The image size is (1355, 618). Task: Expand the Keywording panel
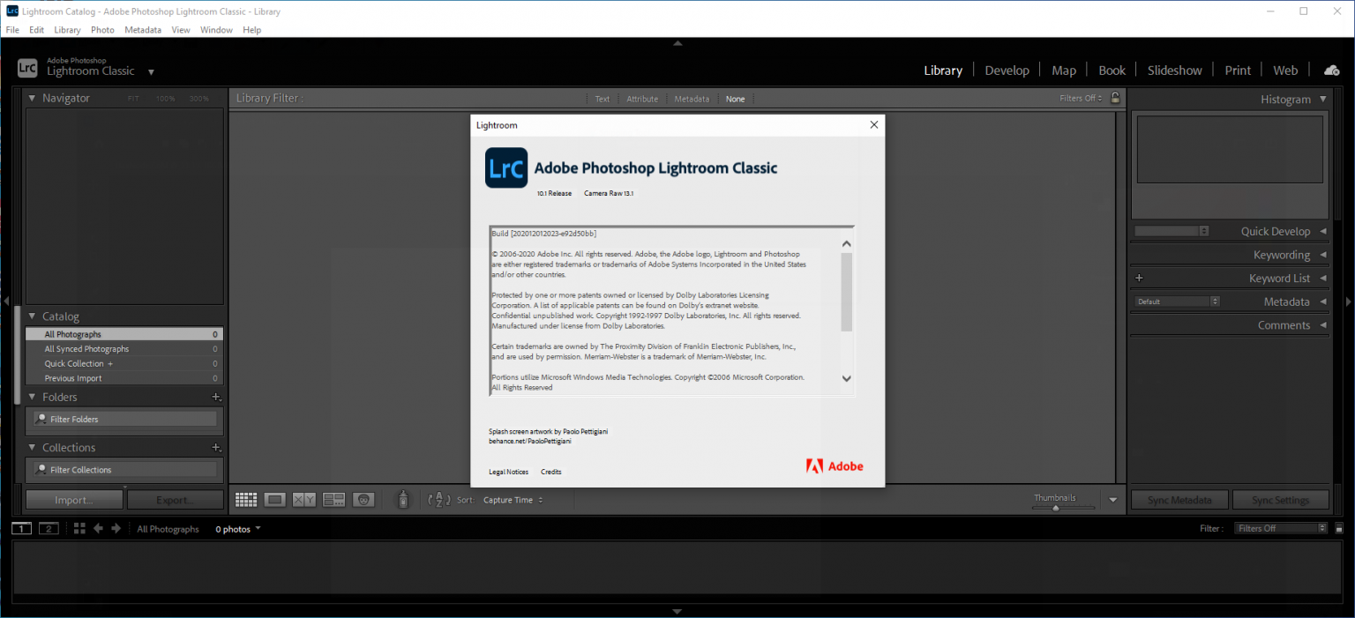point(1322,255)
